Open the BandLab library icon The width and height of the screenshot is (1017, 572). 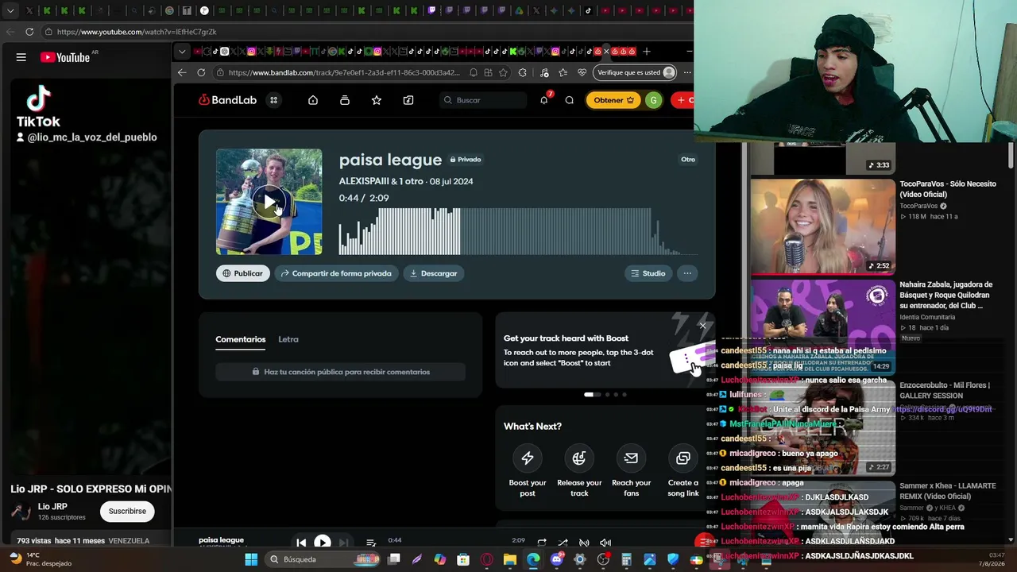coord(344,100)
